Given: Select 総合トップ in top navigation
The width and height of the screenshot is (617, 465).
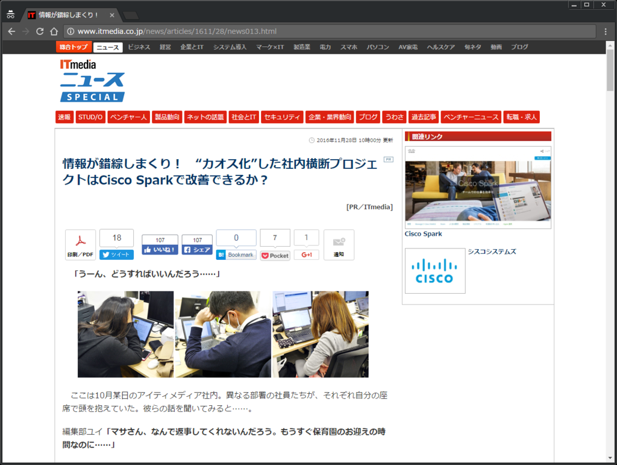Looking at the screenshot, I should pyautogui.click(x=74, y=47).
